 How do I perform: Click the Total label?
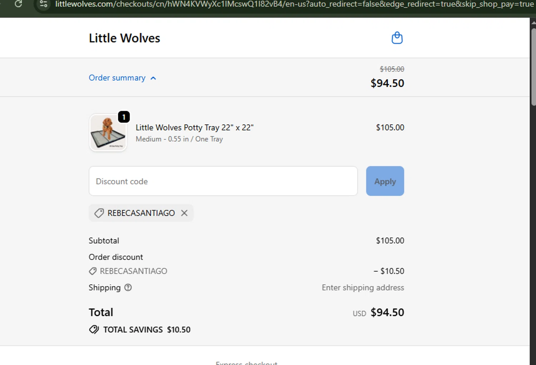101,312
